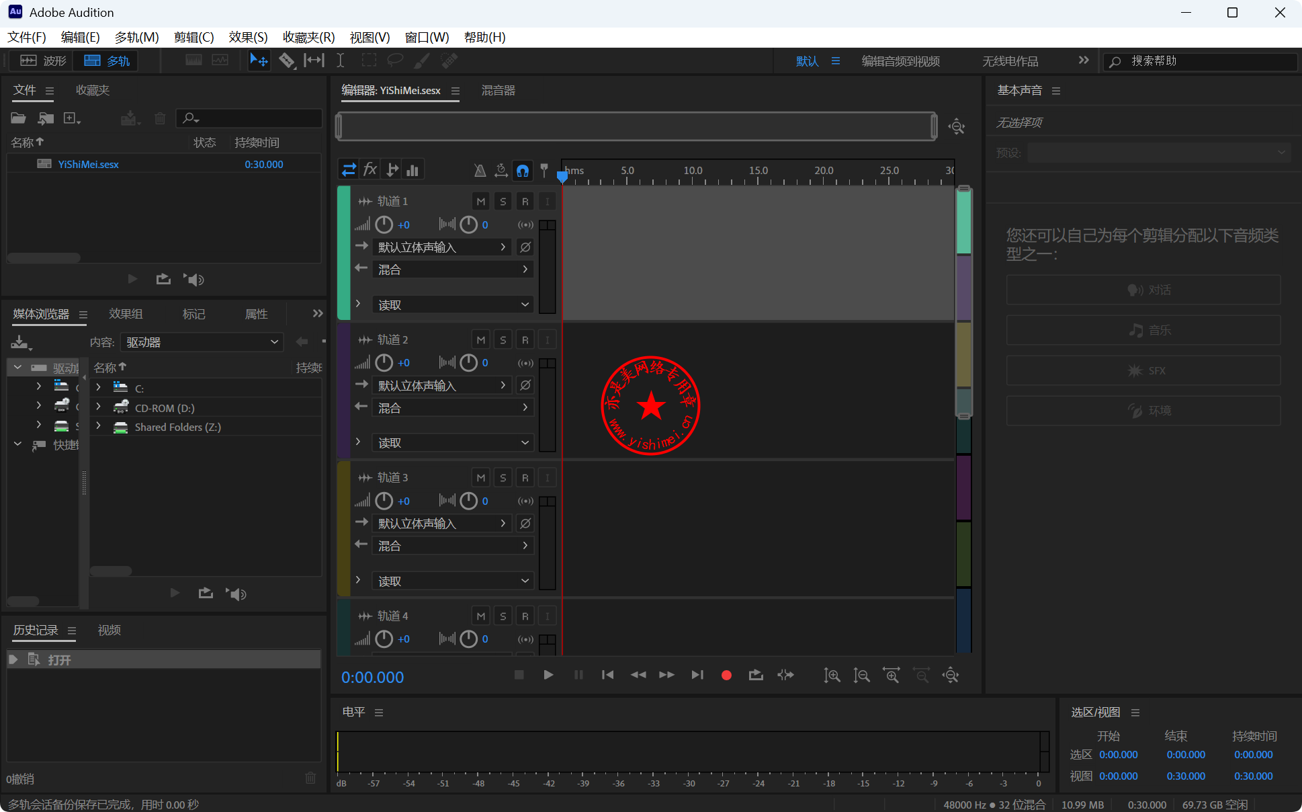Toggle snapping magnet icon

[523, 170]
